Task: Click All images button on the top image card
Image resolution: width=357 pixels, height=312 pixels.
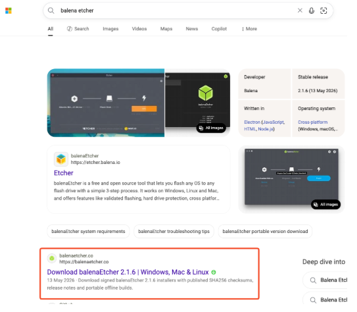Action: click(x=211, y=128)
